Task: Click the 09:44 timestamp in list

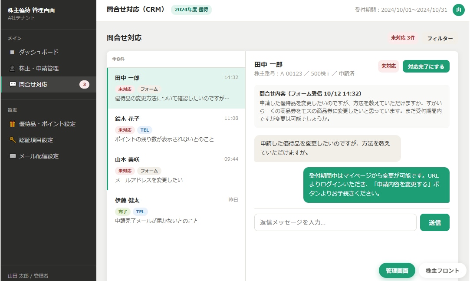Action: [x=231, y=159]
